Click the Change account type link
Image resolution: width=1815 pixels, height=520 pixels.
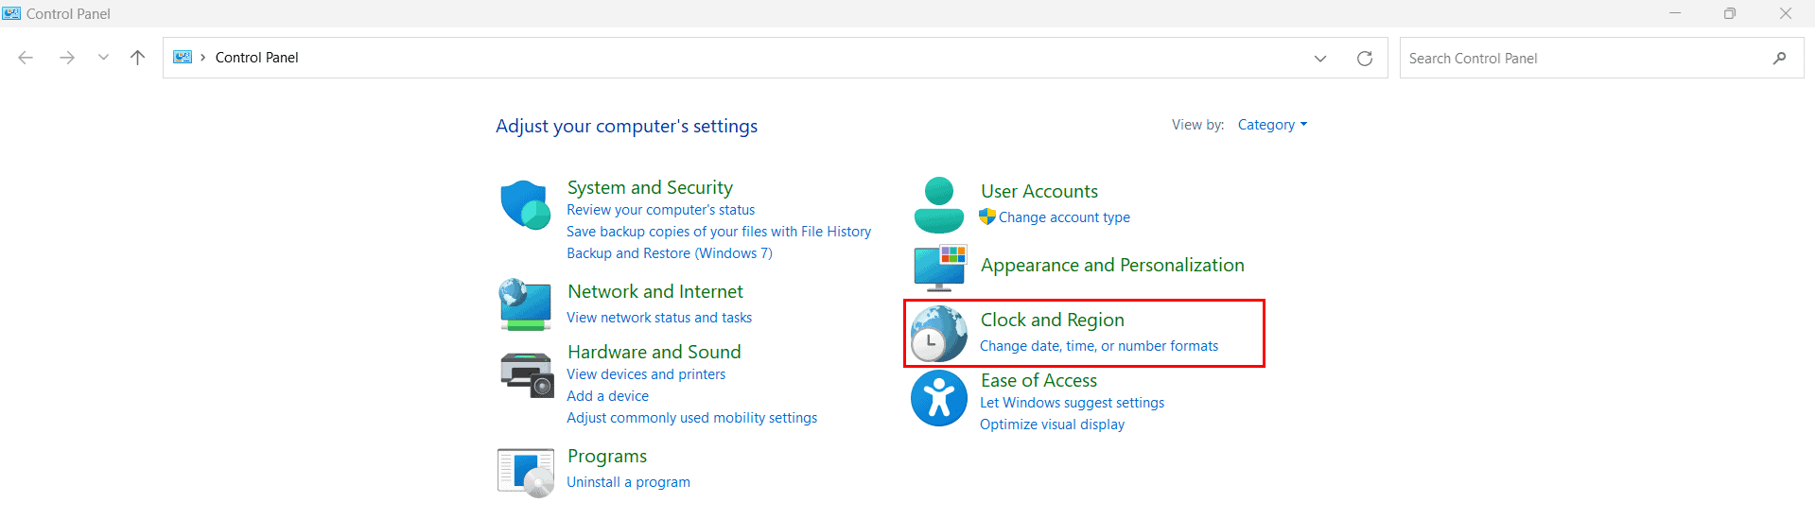[x=1064, y=217]
